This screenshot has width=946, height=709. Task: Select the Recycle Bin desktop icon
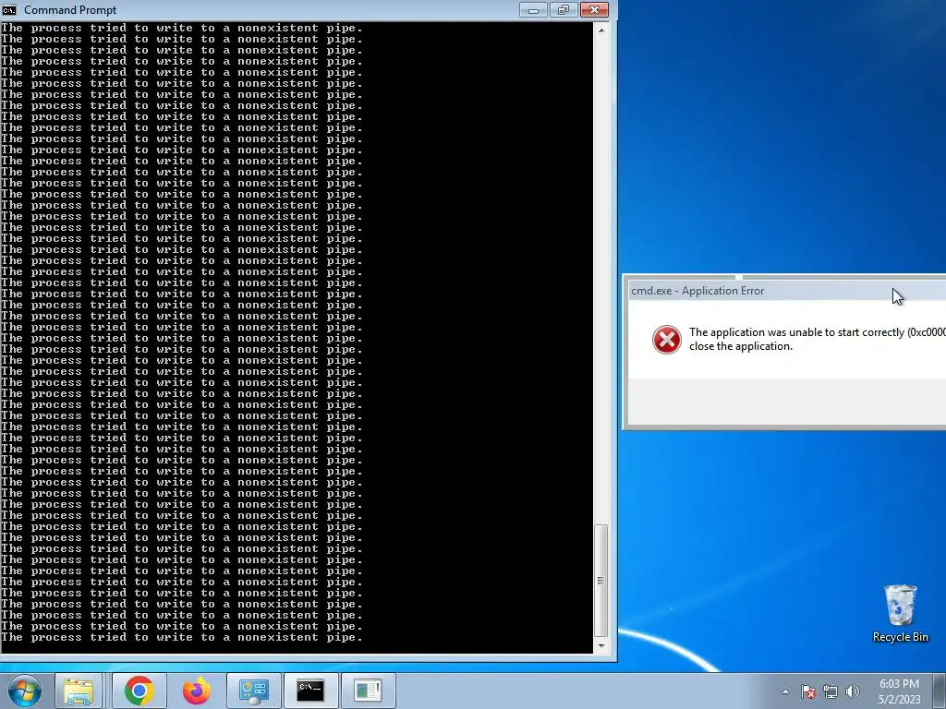(900, 613)
